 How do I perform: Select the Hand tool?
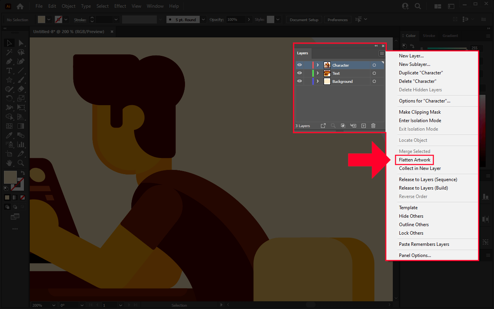(x=9, y=163)
